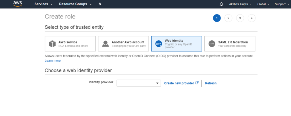Expand the Resource Groups menu

pos(75,4)
